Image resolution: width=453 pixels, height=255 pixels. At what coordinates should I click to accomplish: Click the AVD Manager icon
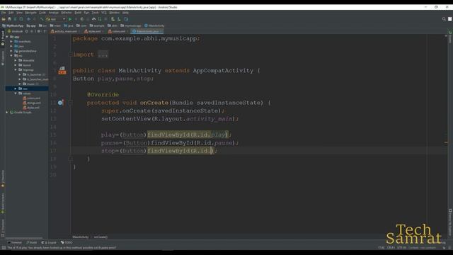click(113, 19)
